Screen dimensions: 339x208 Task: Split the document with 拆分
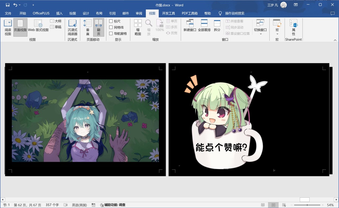(217, 26)
